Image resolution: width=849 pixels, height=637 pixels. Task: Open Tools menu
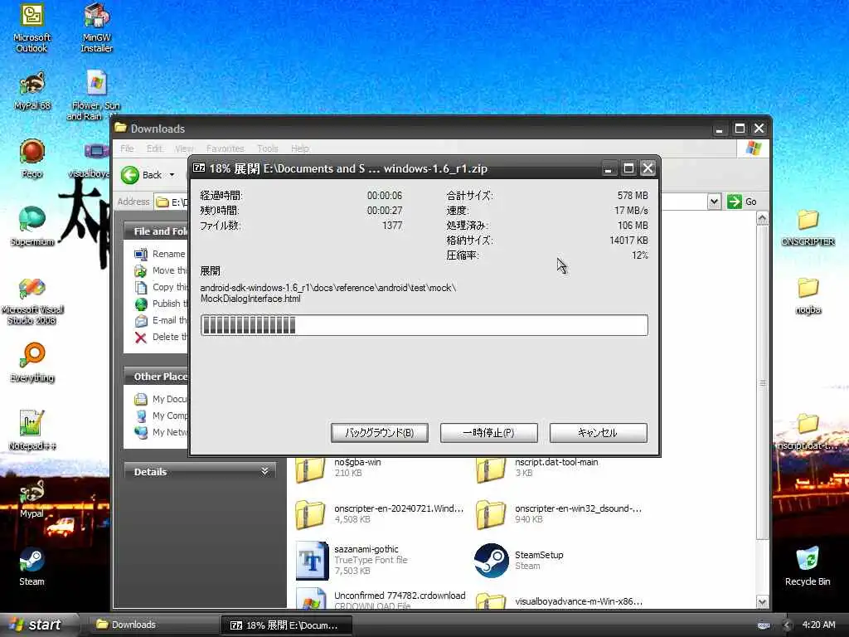click(x=267, y=148)
